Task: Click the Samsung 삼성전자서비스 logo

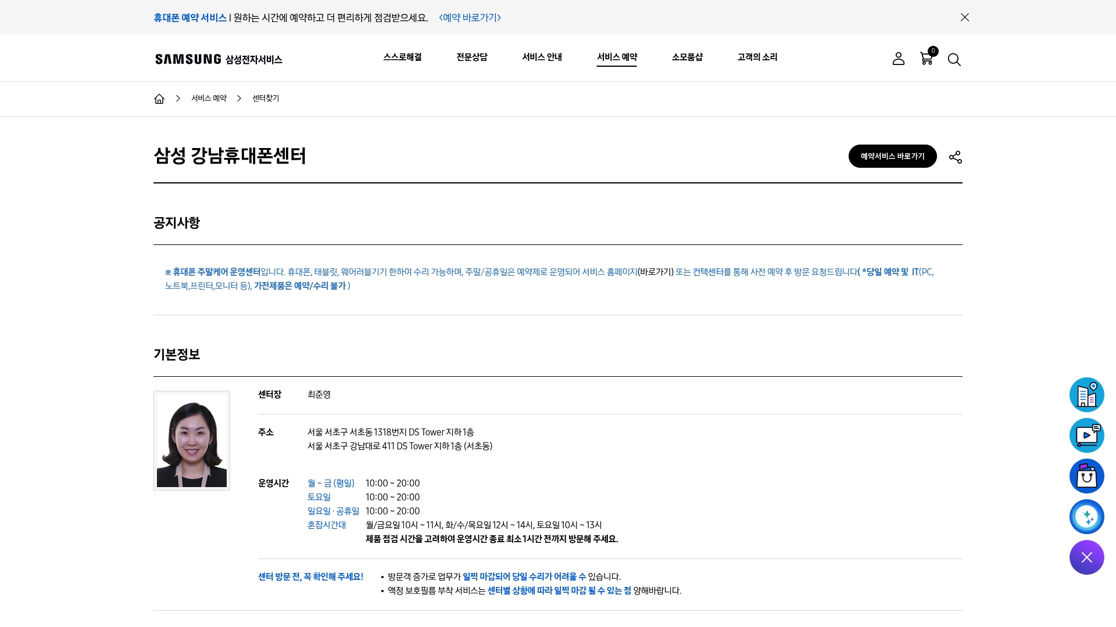Action: (219, 59)
